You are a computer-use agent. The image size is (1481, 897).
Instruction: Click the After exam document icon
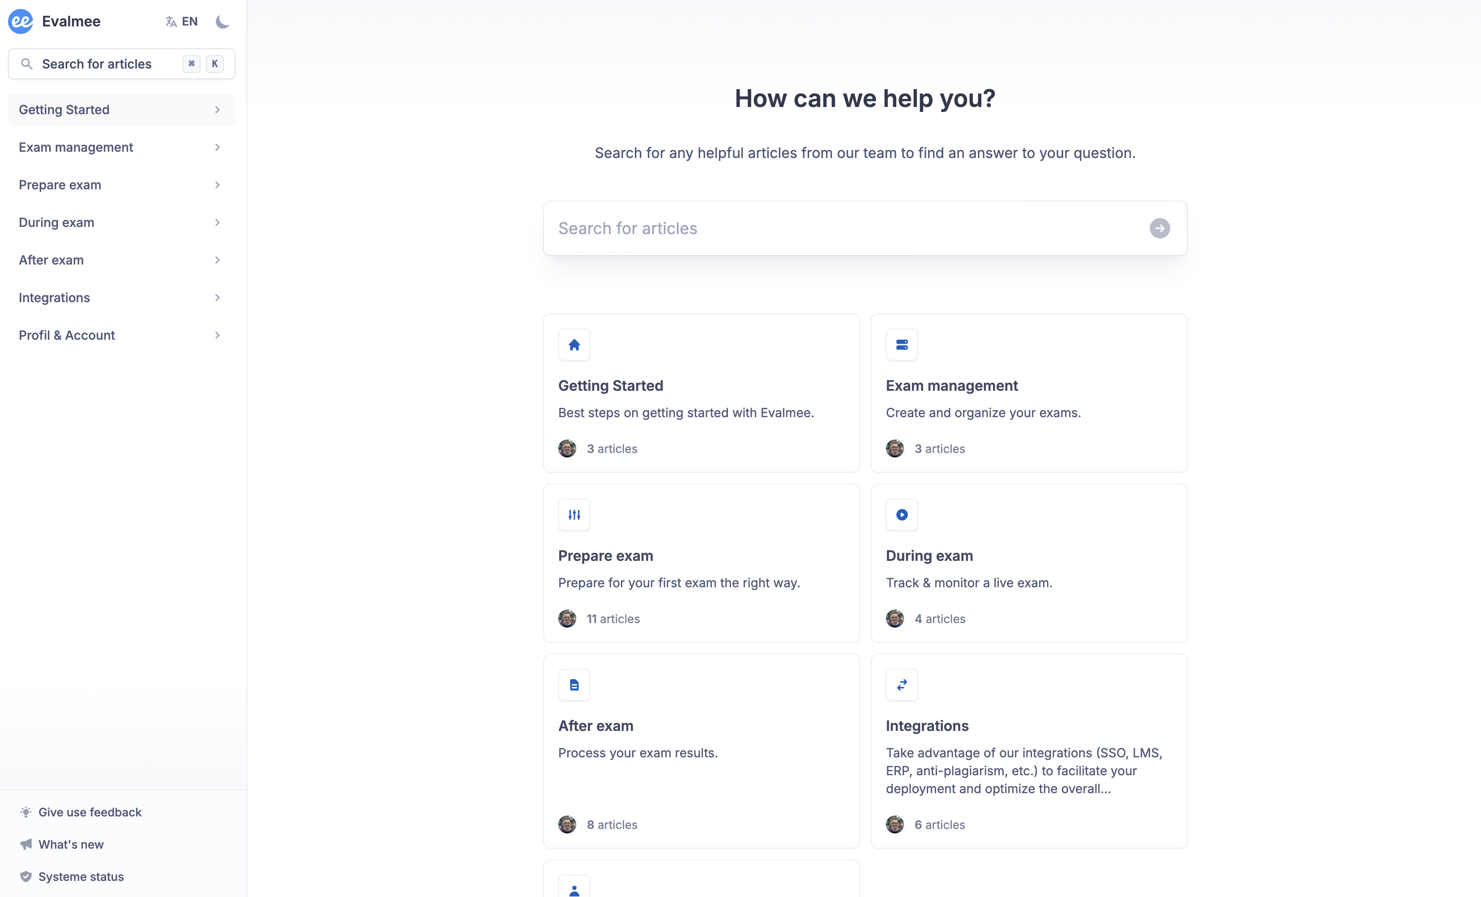click(574, 685)
